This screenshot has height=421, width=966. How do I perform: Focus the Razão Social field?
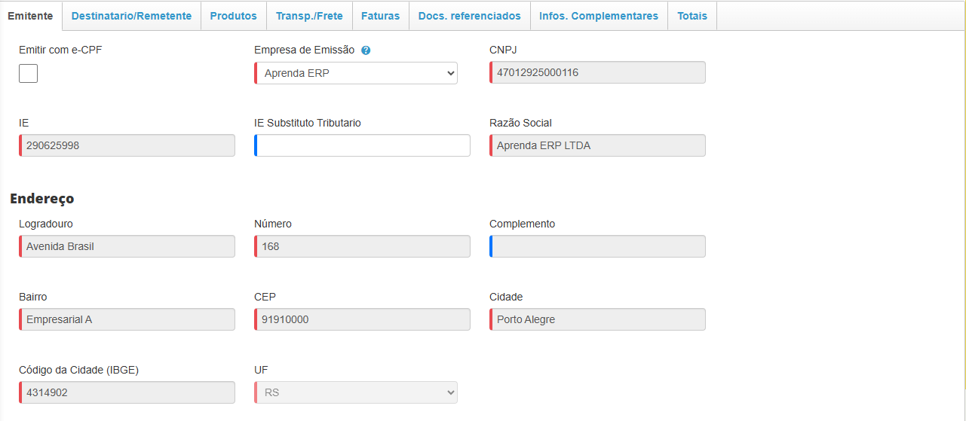598,145
